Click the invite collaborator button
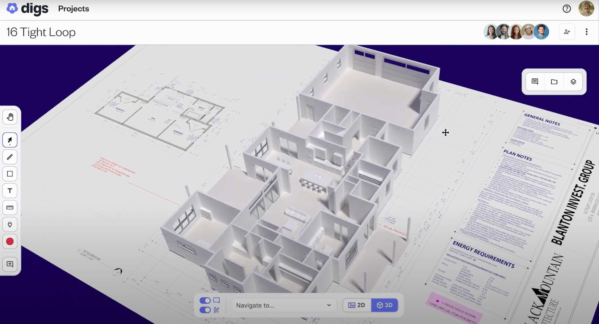Viewport: 599px width, 324px height. point(567,32)
